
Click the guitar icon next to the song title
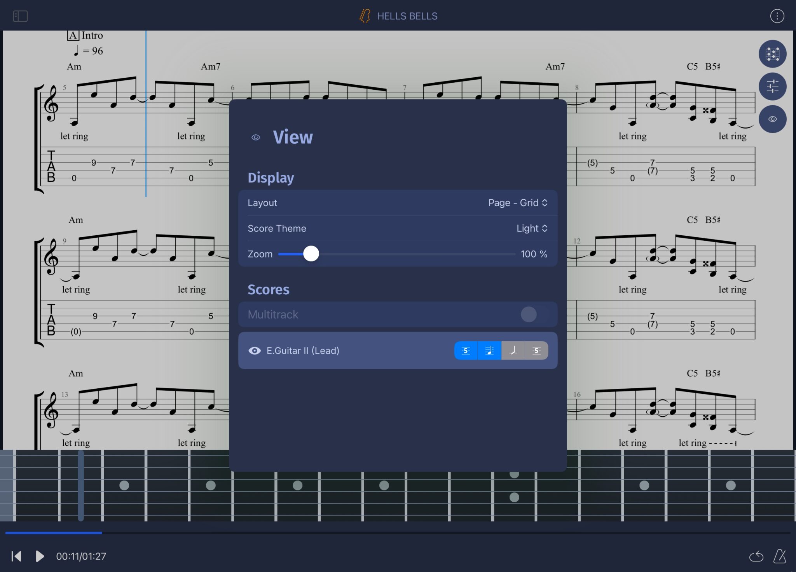(x=365, y=16)
